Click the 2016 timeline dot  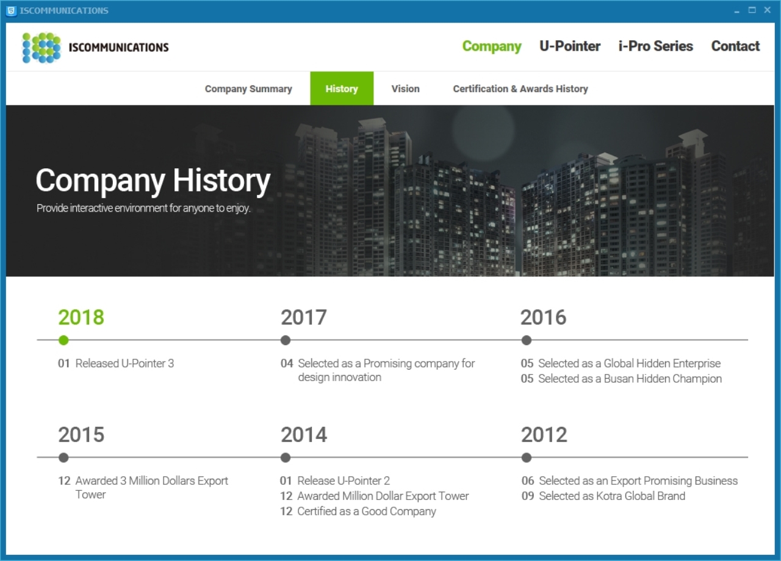tap(527, 340)
